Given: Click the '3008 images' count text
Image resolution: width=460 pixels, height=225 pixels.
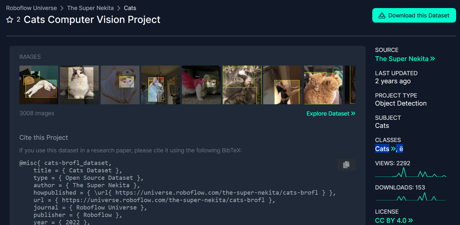Looking at the screenshot, I should click(37, 113).
